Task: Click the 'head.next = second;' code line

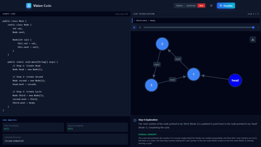Action: (25, 84)
